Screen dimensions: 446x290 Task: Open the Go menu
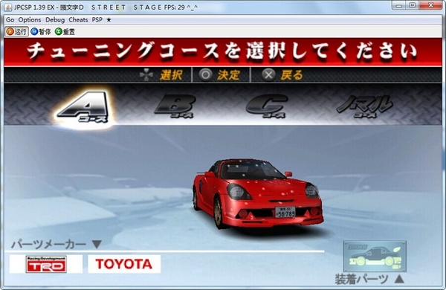10,19
